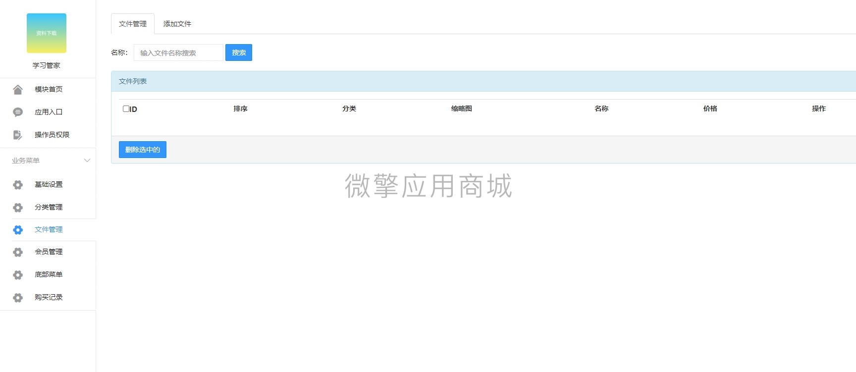Click the blue gear icon beside 文件管理
Viewport: 856px width, 372px height.
(x=18, y=230)
